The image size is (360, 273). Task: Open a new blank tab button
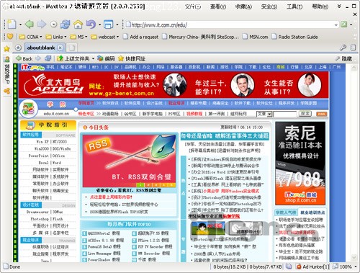[x=72, y=48]
